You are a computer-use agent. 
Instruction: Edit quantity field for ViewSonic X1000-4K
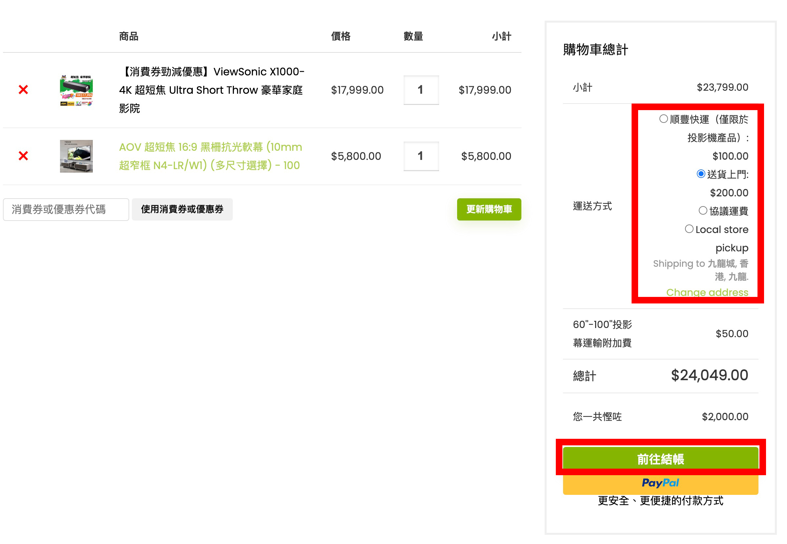click(421, 90)
